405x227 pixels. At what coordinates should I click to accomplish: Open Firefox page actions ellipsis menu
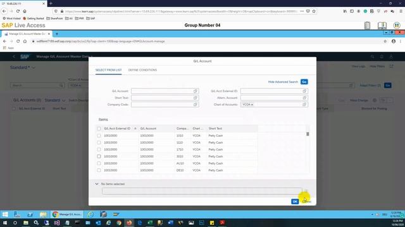tap(302, 11)
